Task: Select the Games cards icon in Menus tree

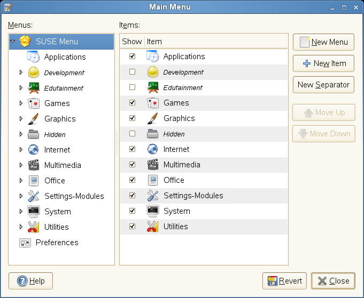Action: coord(34,103)
